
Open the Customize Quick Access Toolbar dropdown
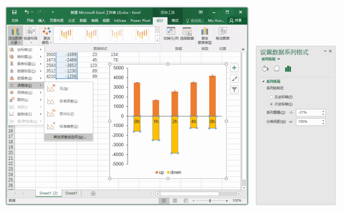tap(53, 12)
